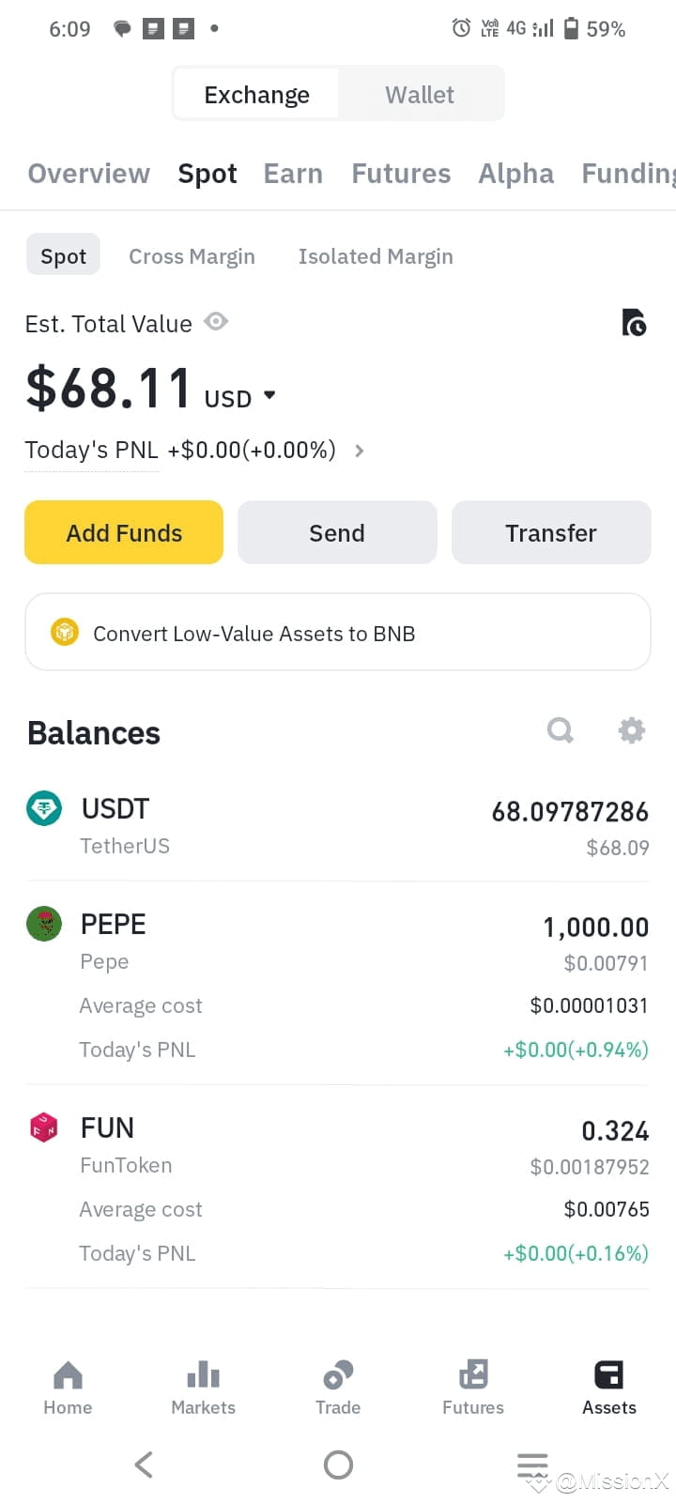Select Isolated Margin account type

click(x=376, y=256)
